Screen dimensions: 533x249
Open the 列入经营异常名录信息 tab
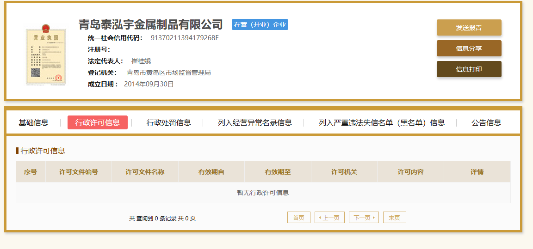click(x=255, y=122)
